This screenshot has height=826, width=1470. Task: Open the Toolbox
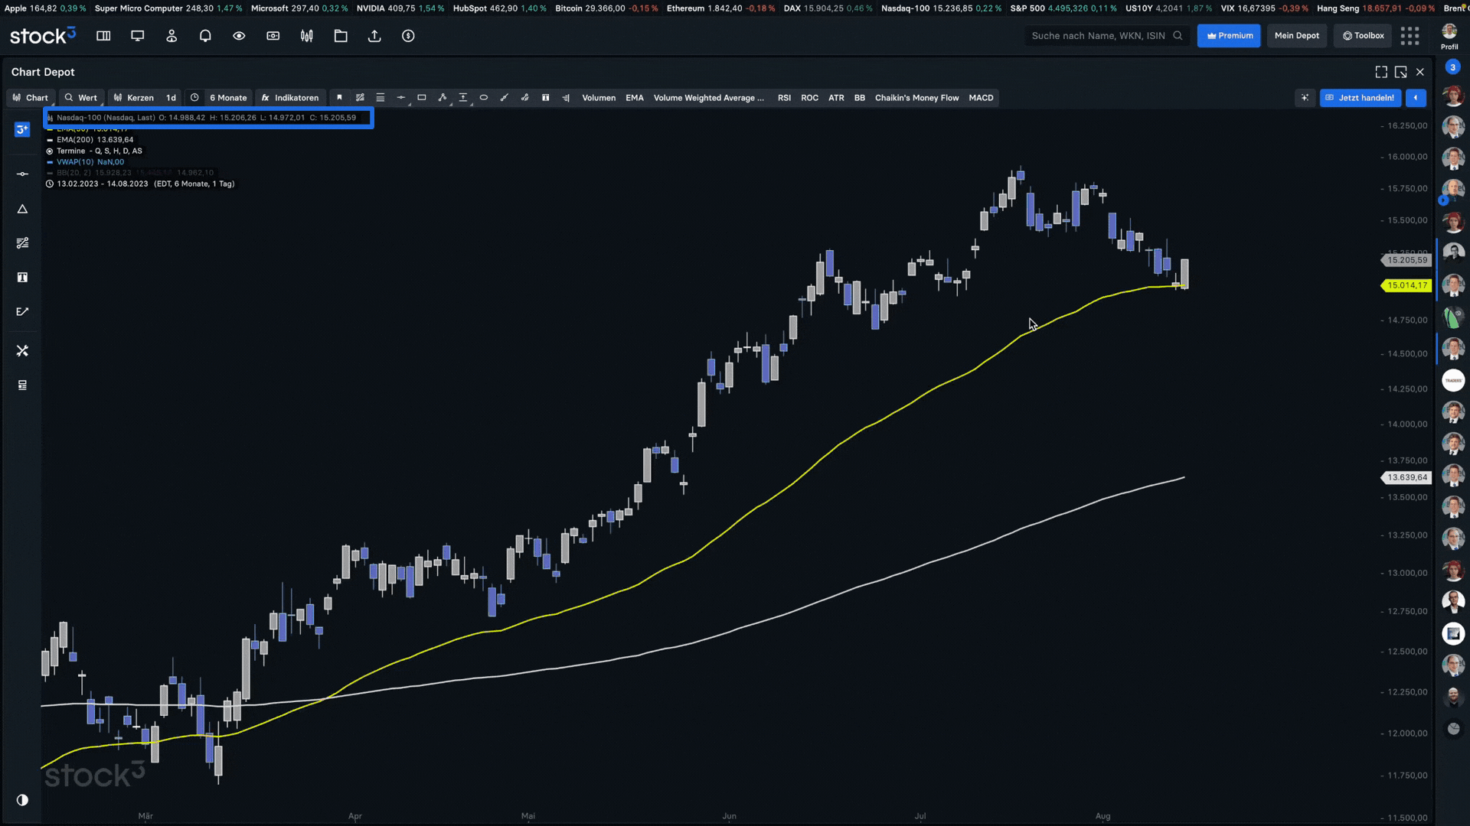pos(1363,36)
